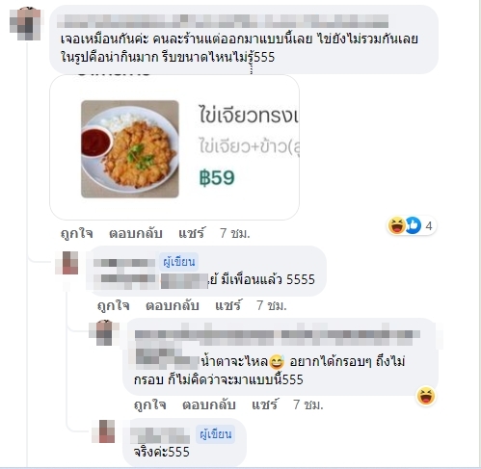Click the top commenter's profile avatar

click(25, 23)
